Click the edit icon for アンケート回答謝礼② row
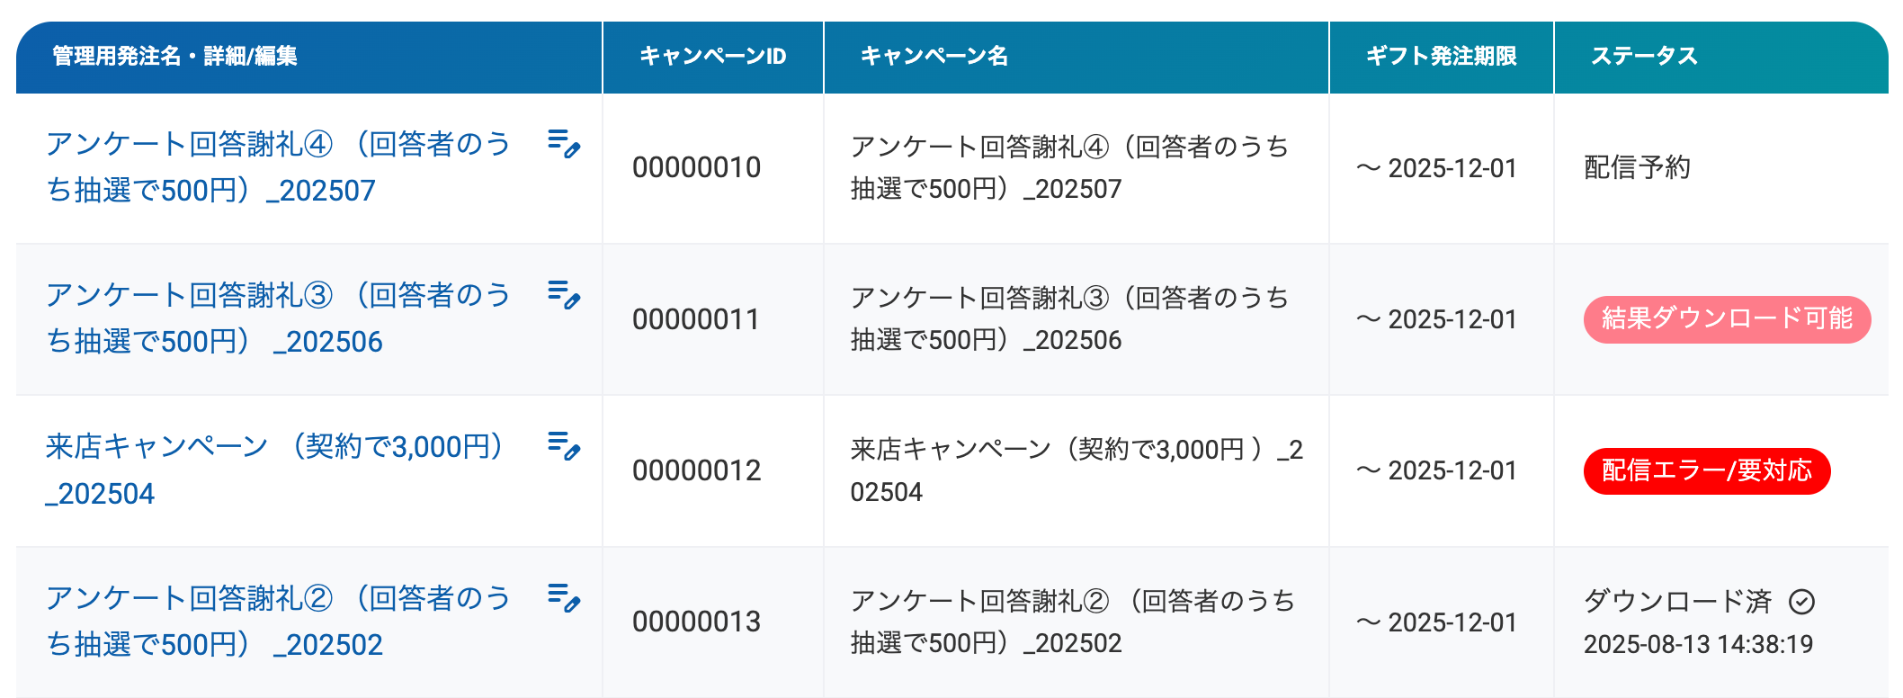This screenshot has width=1903, height=698. [564, 598]
